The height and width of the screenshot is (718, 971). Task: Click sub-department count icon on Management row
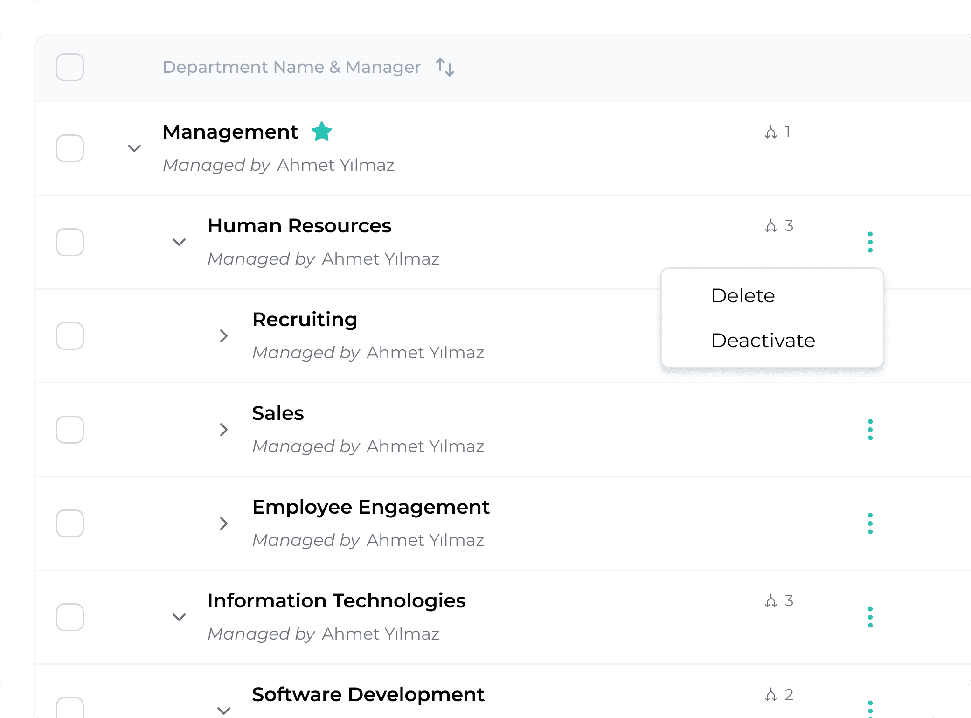pos(771,132)
